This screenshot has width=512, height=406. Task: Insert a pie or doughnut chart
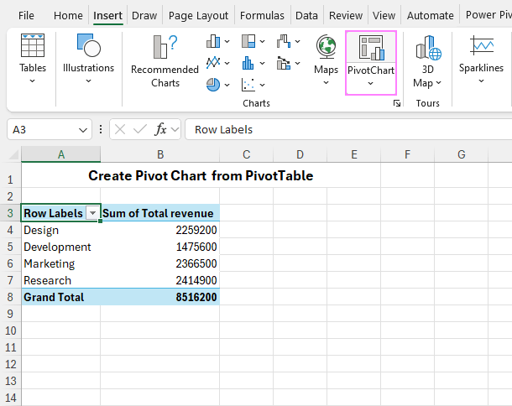213,85
